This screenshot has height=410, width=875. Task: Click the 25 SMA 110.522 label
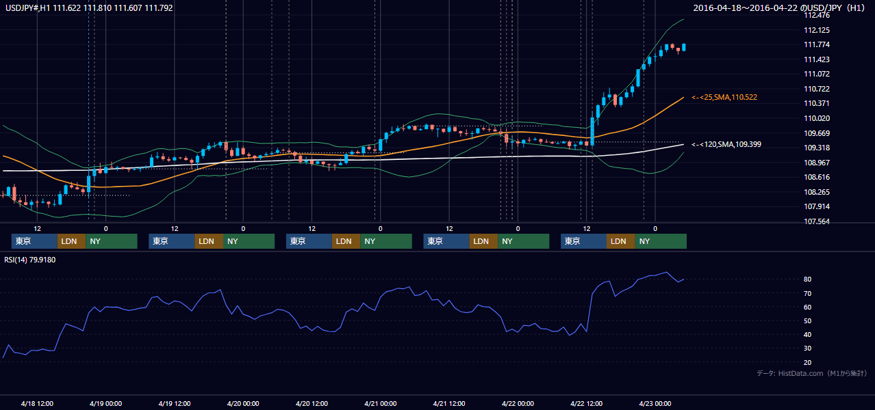[724, 97]
